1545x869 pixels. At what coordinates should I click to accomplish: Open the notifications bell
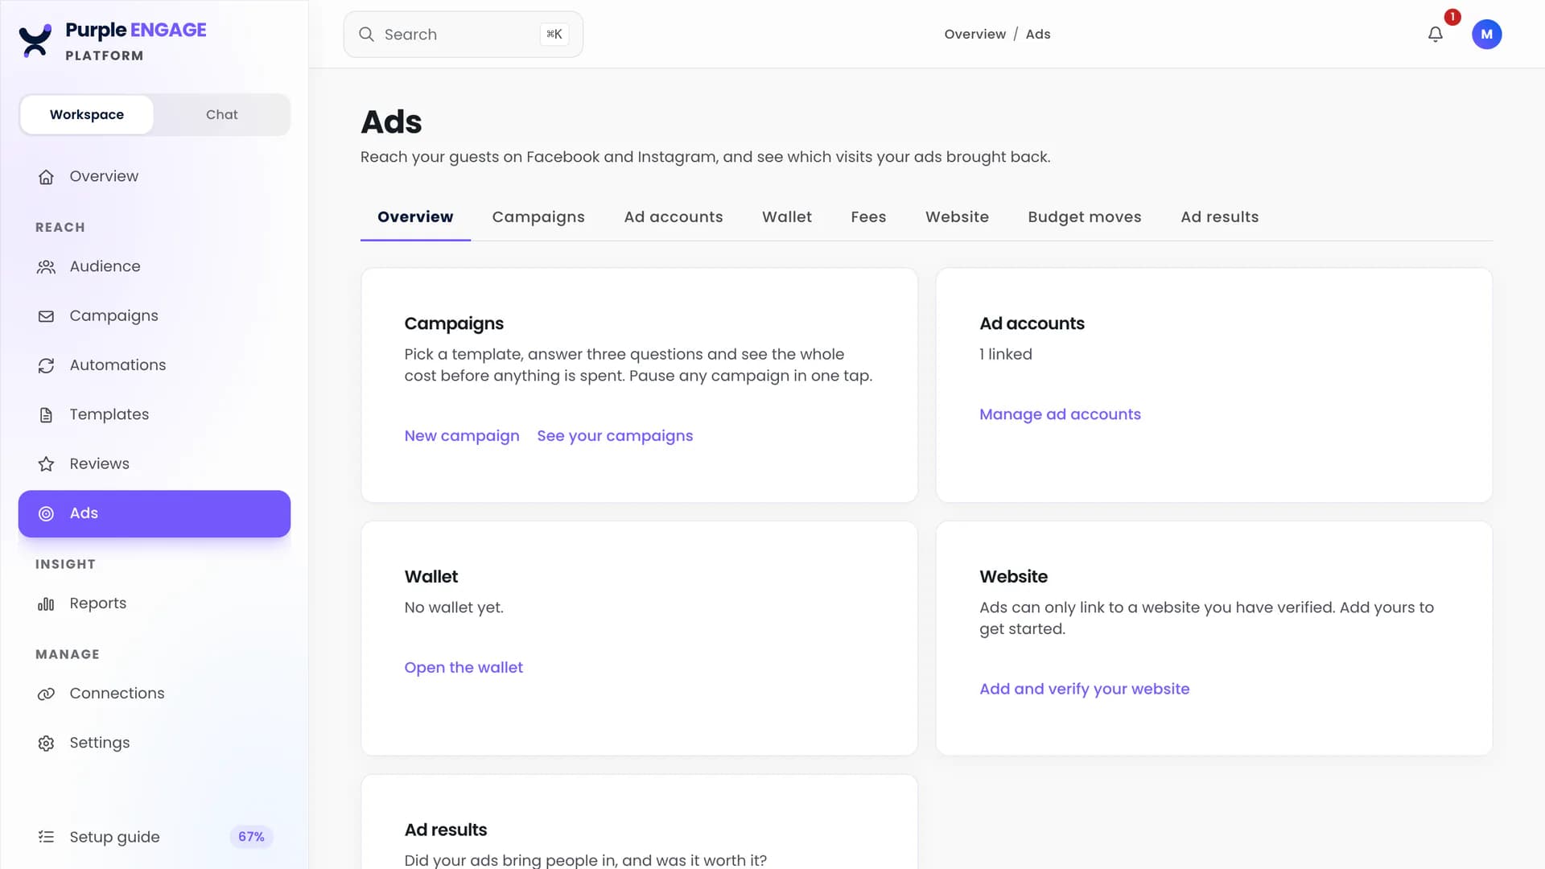(x=1435, y=35)
